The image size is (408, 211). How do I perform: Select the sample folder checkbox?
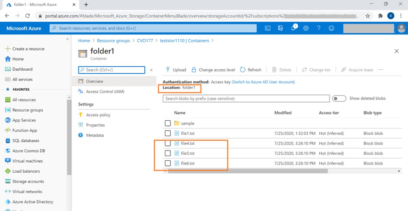[x=168, y=123]
